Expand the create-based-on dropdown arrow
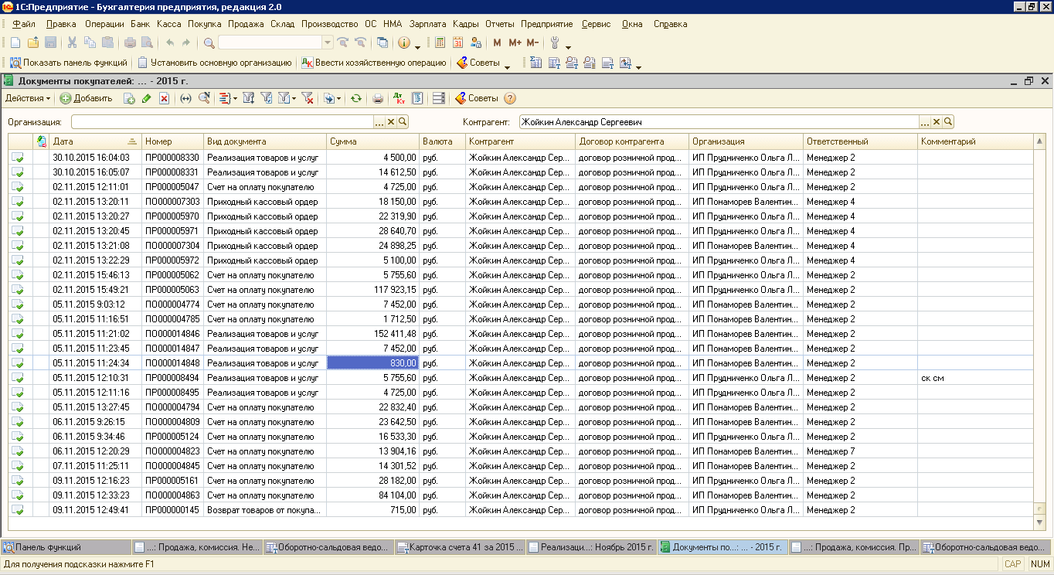This screenshot has width=1054, height=575. [x=338, y=98]
